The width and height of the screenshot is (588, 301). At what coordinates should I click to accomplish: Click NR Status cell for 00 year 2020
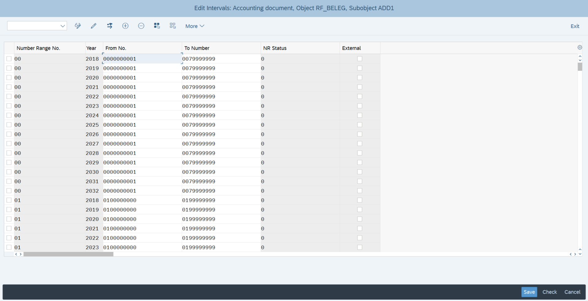[x=300, y=78]
